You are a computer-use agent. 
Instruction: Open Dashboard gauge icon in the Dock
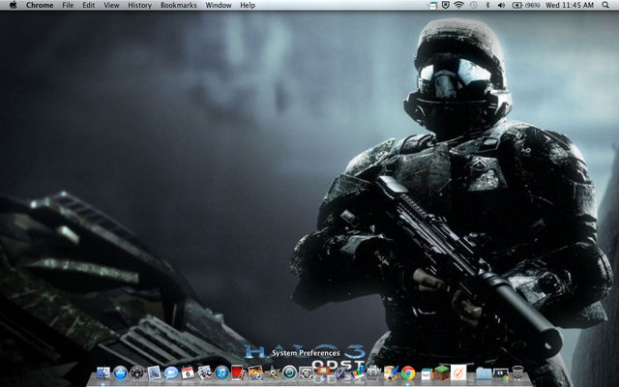coord(137,372)
